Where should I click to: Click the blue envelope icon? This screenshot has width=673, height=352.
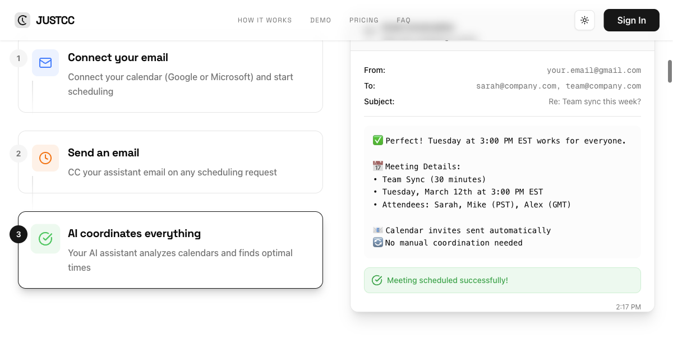[x=45, y=63]
